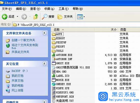Click the 安装信息 type cell
The width and height of the screenshot is (140, 103).
125,59
